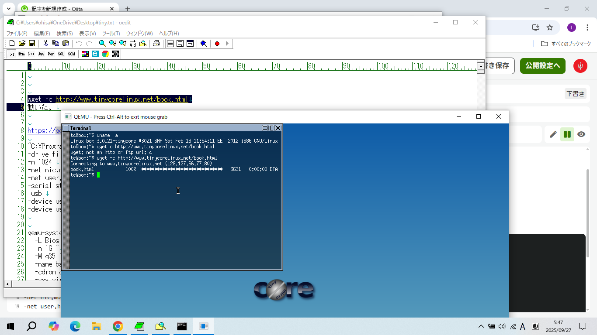
Task: Switch to C++ syntax mode
Action: (x=31, y=54)
